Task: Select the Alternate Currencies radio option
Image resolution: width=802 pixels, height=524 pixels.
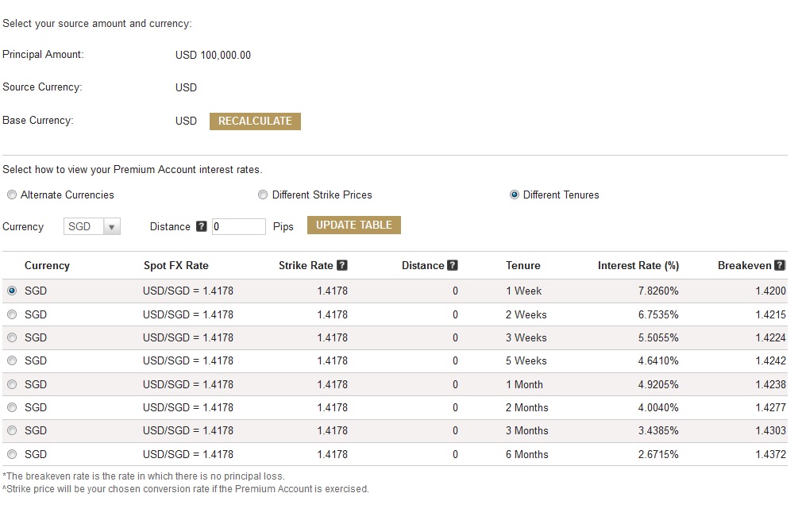Action: (12, 195)
